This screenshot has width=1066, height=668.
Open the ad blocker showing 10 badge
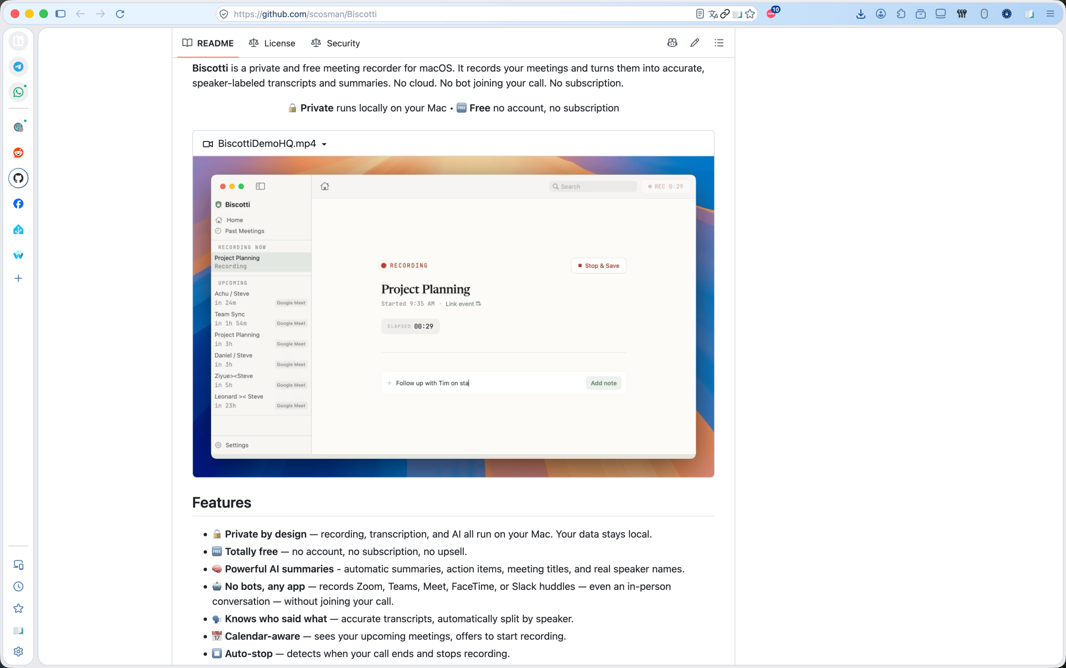(772, 13)
